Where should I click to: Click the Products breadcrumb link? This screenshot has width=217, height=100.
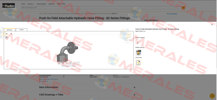(x=45, y=14)
